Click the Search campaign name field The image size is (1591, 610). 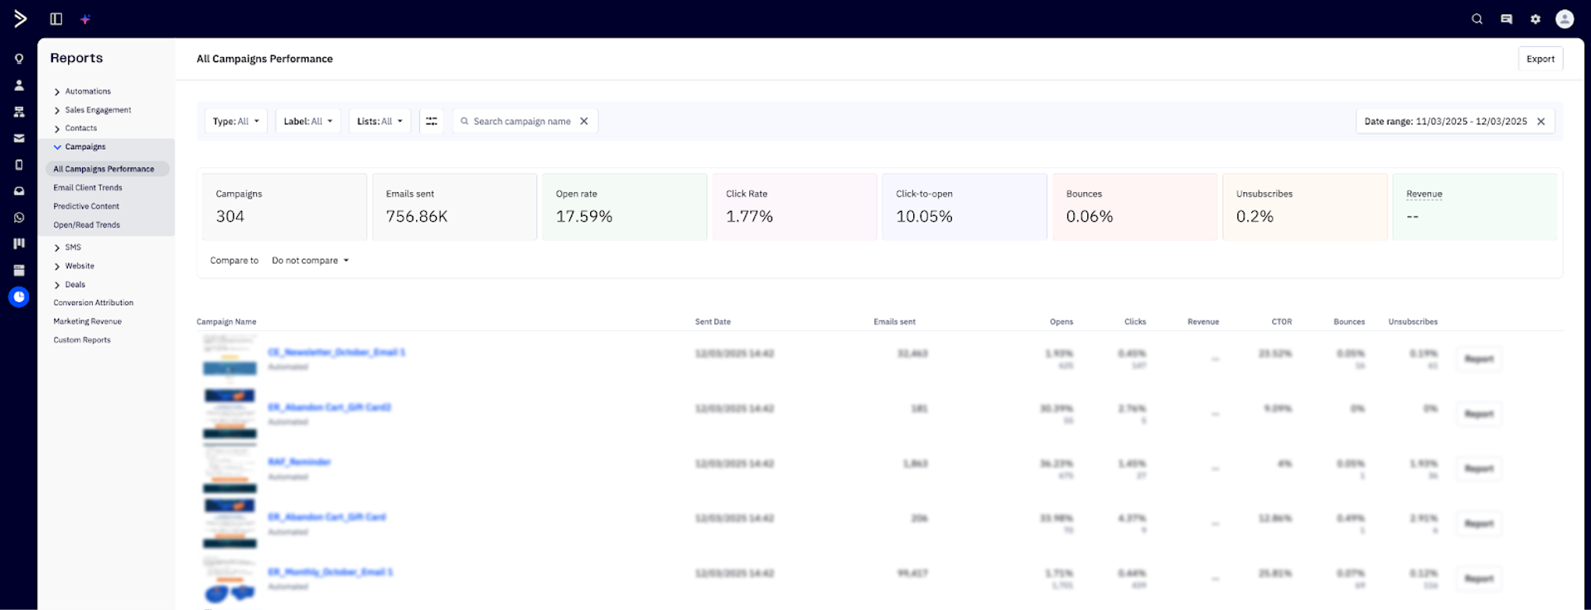pyautogui.click(x=521, y=122)
